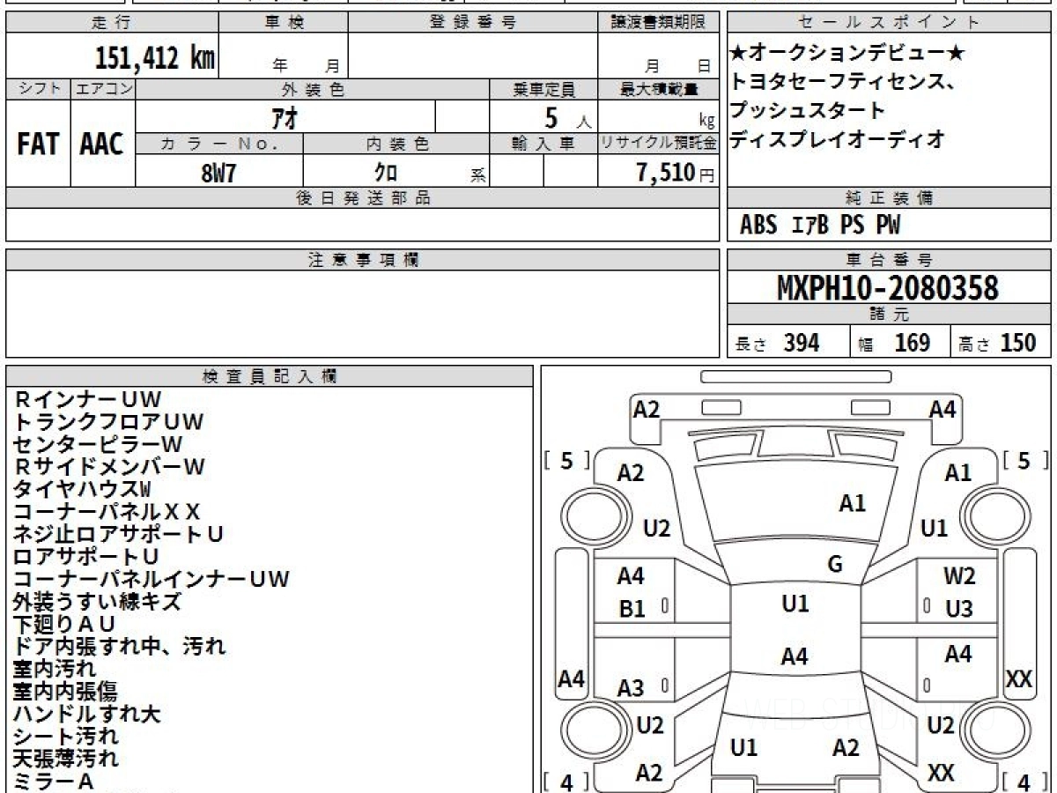Screen dimensions: 1057x793
Task: Click the 最大積載量 label
Action: 658,89
